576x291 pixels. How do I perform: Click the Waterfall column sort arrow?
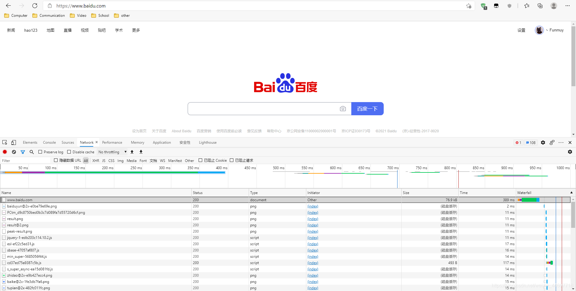click(x=571, y=193)
